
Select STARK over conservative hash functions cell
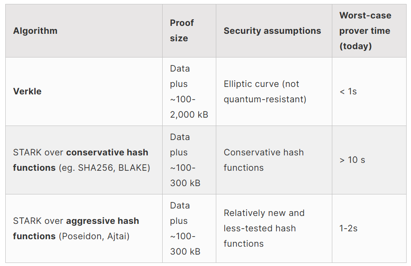[80, 160]
